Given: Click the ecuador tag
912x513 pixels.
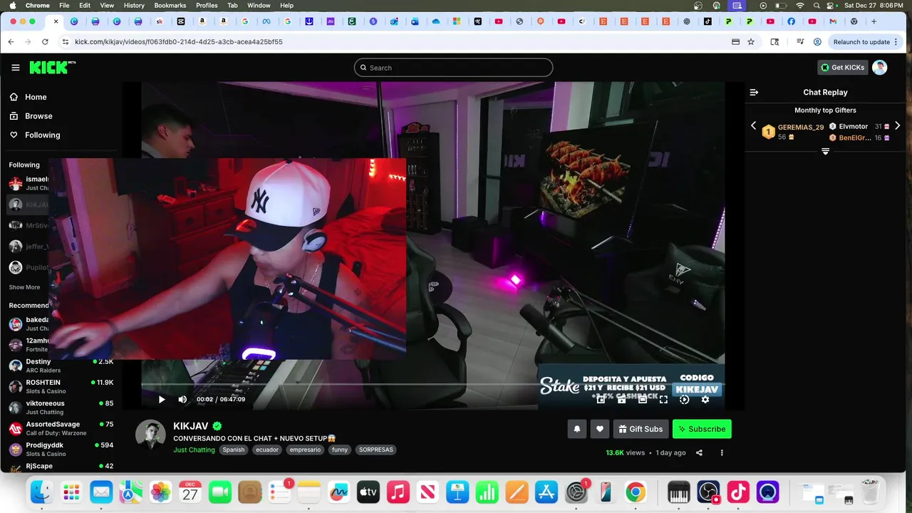Looking at the screenshot, I should 267,450.
